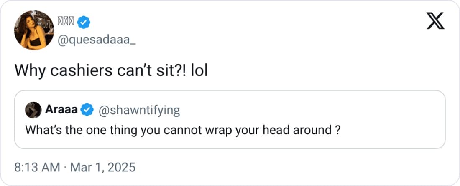Click Araaa's small avatar in quoted tweet
This screenshot has height=186, width=460.
(x=33, y=110)
